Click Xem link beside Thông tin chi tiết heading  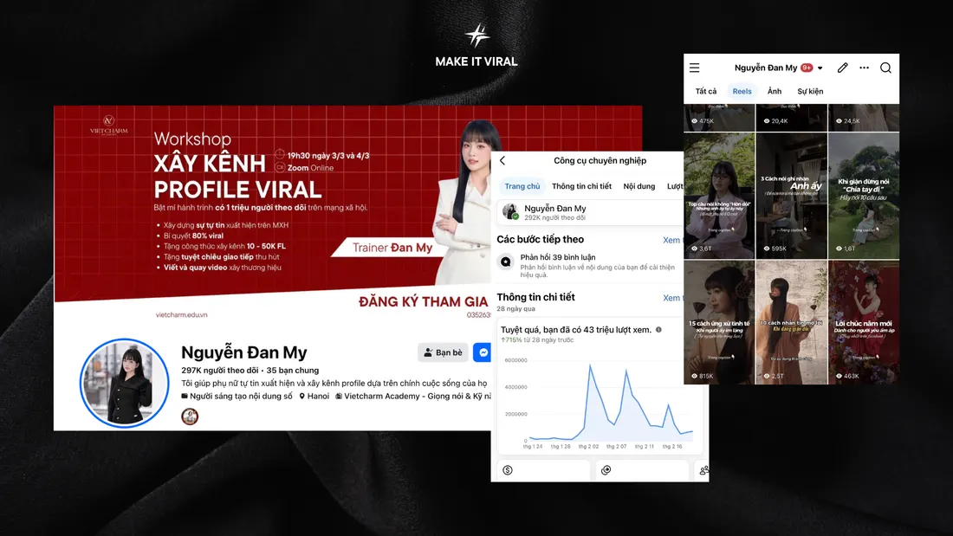(671, 298)
